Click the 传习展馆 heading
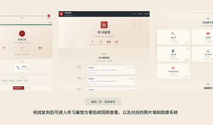The height and width of the screenshot is (125, 213). tap(104, 32)
